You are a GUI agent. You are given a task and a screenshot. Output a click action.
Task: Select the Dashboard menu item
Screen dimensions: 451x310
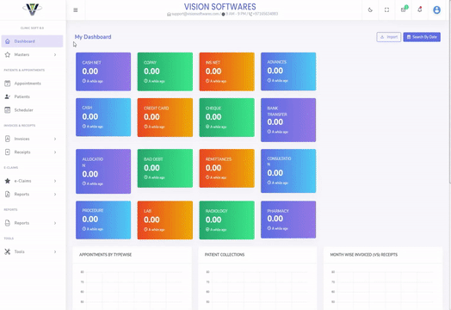[32, 41]
